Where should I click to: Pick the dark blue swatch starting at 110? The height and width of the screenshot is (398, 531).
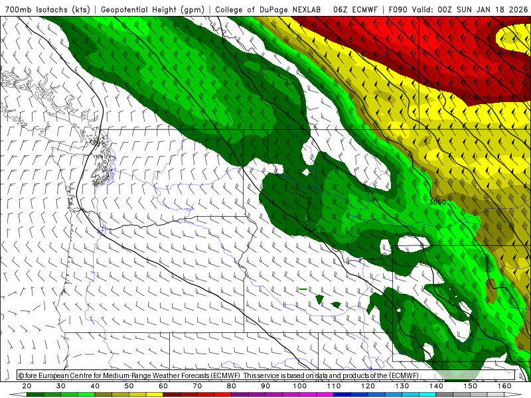tap(342, 395)
